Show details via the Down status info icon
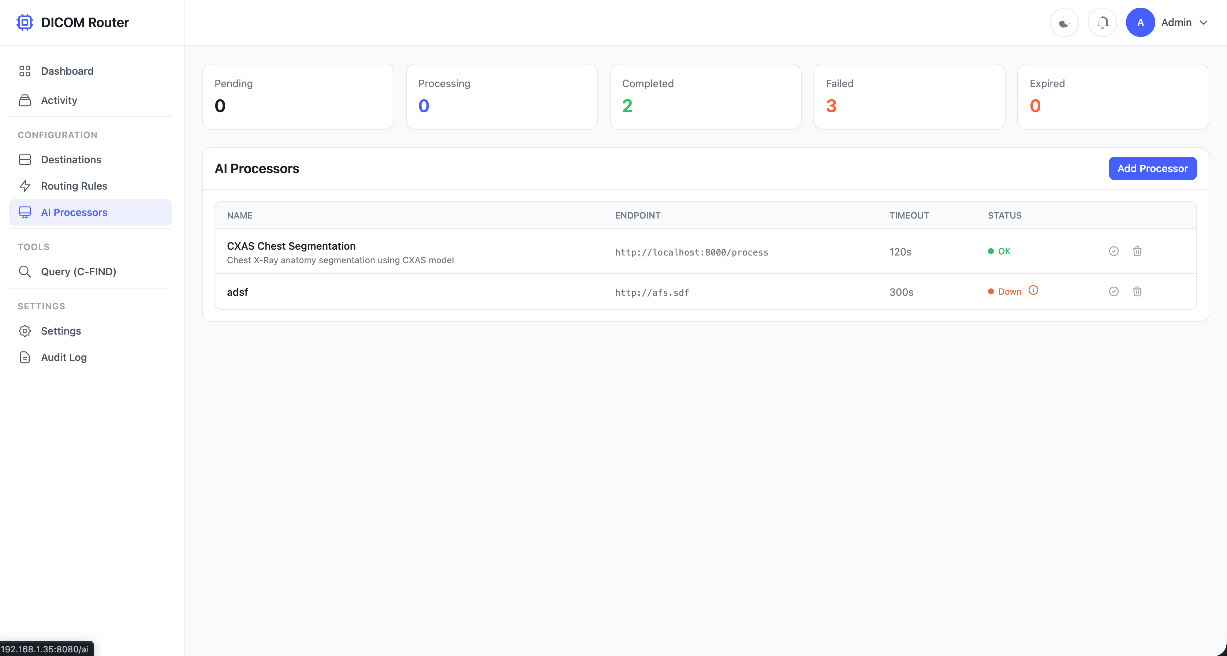Viewport: 1227px width, 656px height. tap(1033, 290)
